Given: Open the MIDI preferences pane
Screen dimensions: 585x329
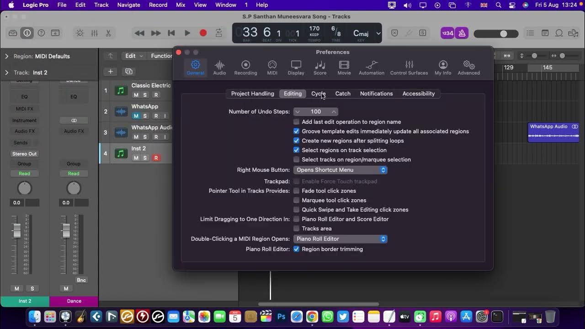Looking at the screenshot, I should point(272,68).
